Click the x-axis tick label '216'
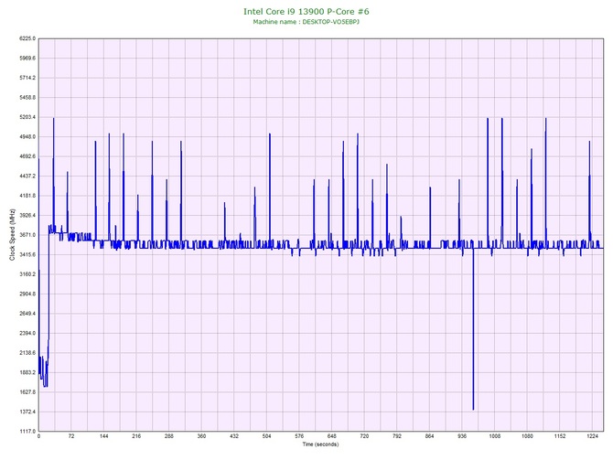 tap(136, 436)
